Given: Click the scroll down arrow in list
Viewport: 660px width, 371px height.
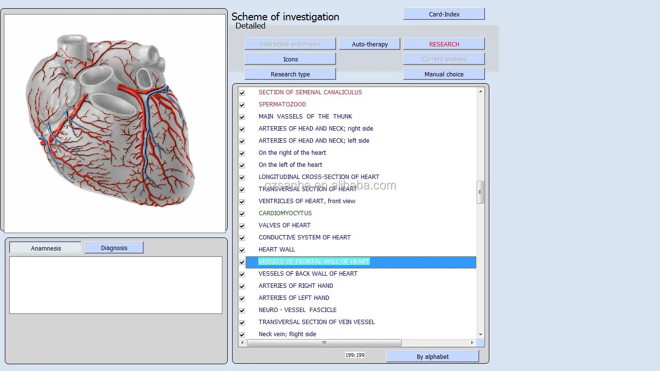Looking at the screenshot, I should coord(480,334).
